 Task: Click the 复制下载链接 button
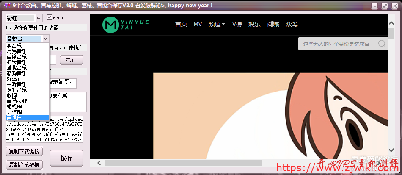[x=24, y=151]
